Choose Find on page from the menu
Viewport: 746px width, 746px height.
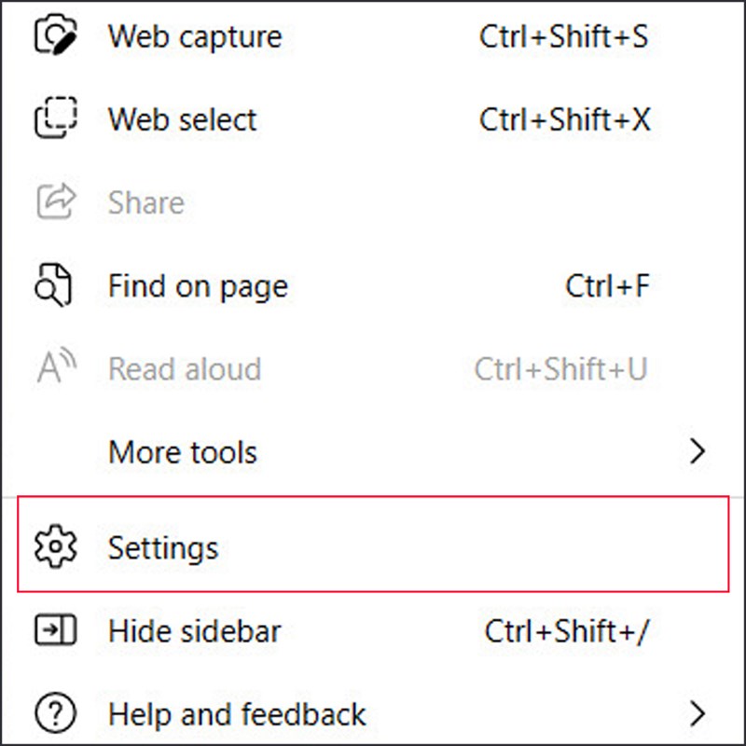[x=198, y=285]
